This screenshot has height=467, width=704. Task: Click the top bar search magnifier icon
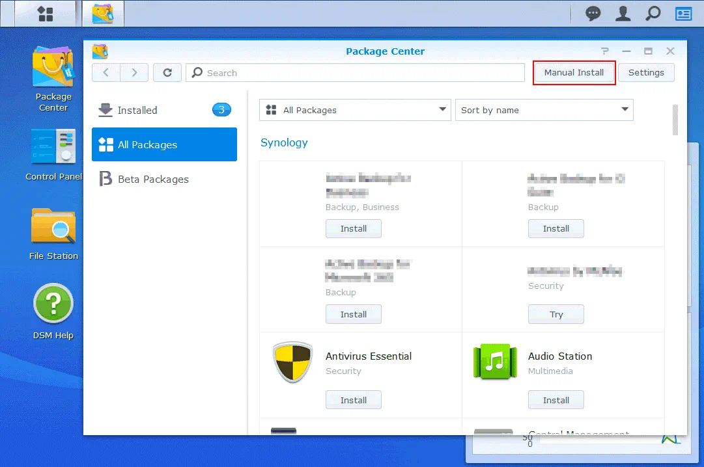click(653, 14)
